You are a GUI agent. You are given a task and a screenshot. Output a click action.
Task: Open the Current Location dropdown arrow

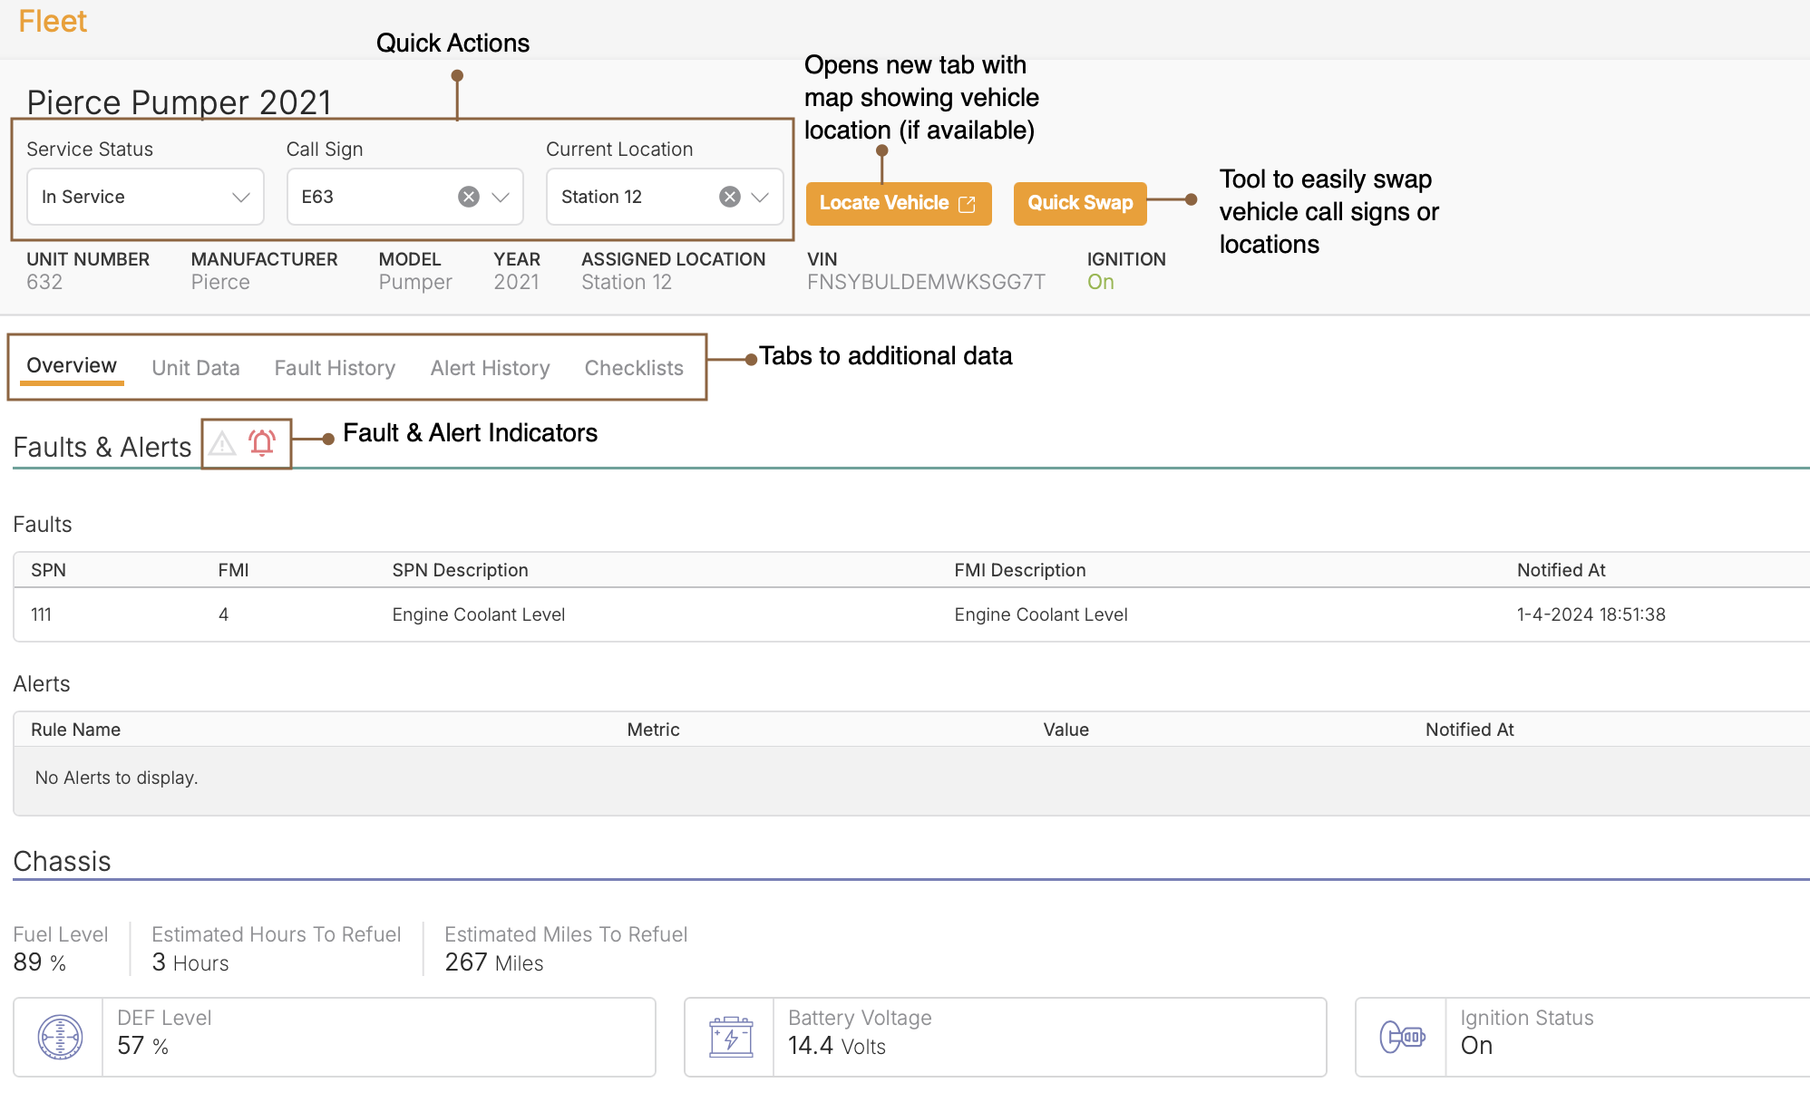tap(760, 197)
